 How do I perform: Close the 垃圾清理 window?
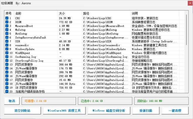coord(190,3)
